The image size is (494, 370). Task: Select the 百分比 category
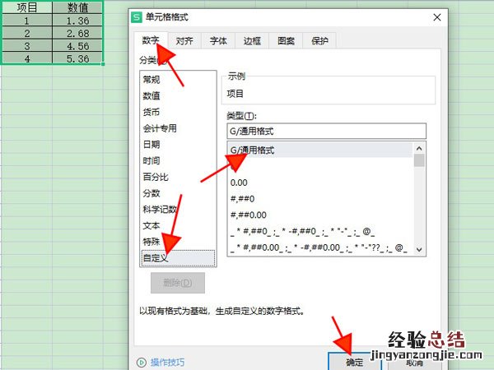tap(155, 177)
